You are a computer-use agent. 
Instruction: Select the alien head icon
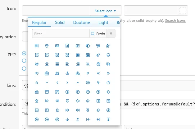click(x=108, y=55)
